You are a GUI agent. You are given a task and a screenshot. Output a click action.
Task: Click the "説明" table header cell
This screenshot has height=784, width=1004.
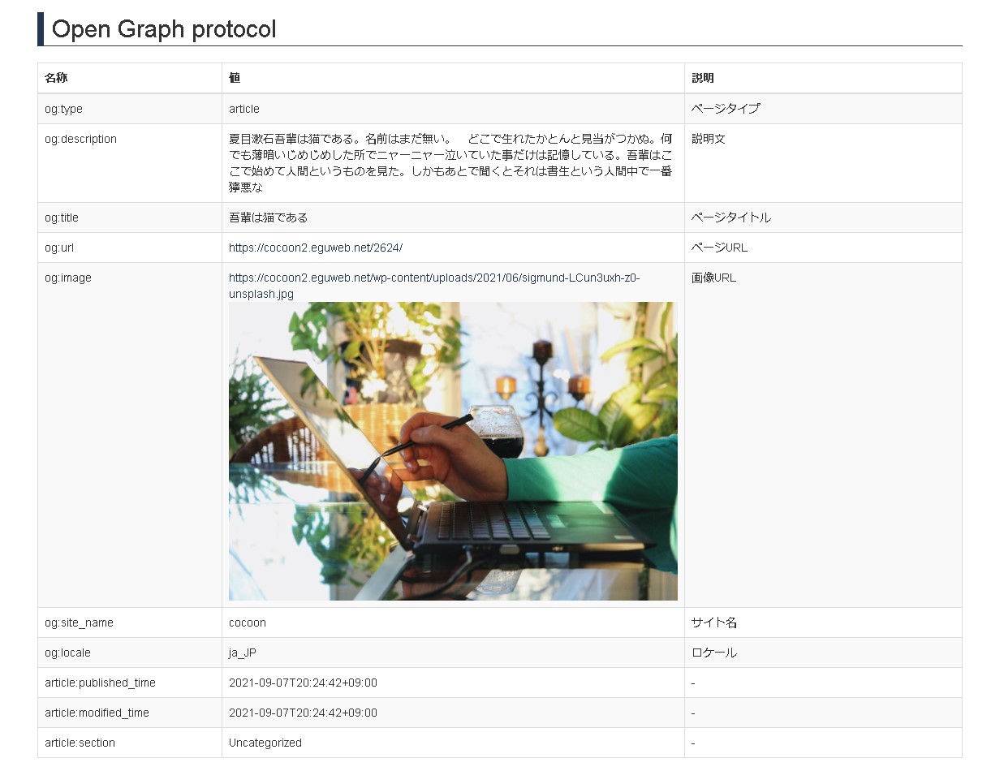(701, 78)
